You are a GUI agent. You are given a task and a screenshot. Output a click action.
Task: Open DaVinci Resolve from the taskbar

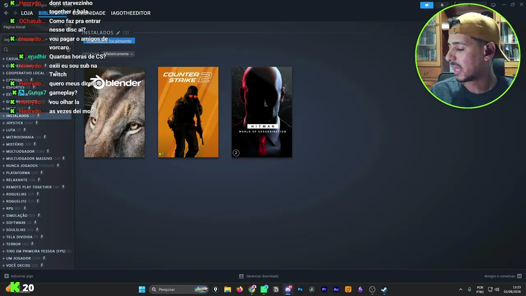pyautogui.click(x=312, y=289)
